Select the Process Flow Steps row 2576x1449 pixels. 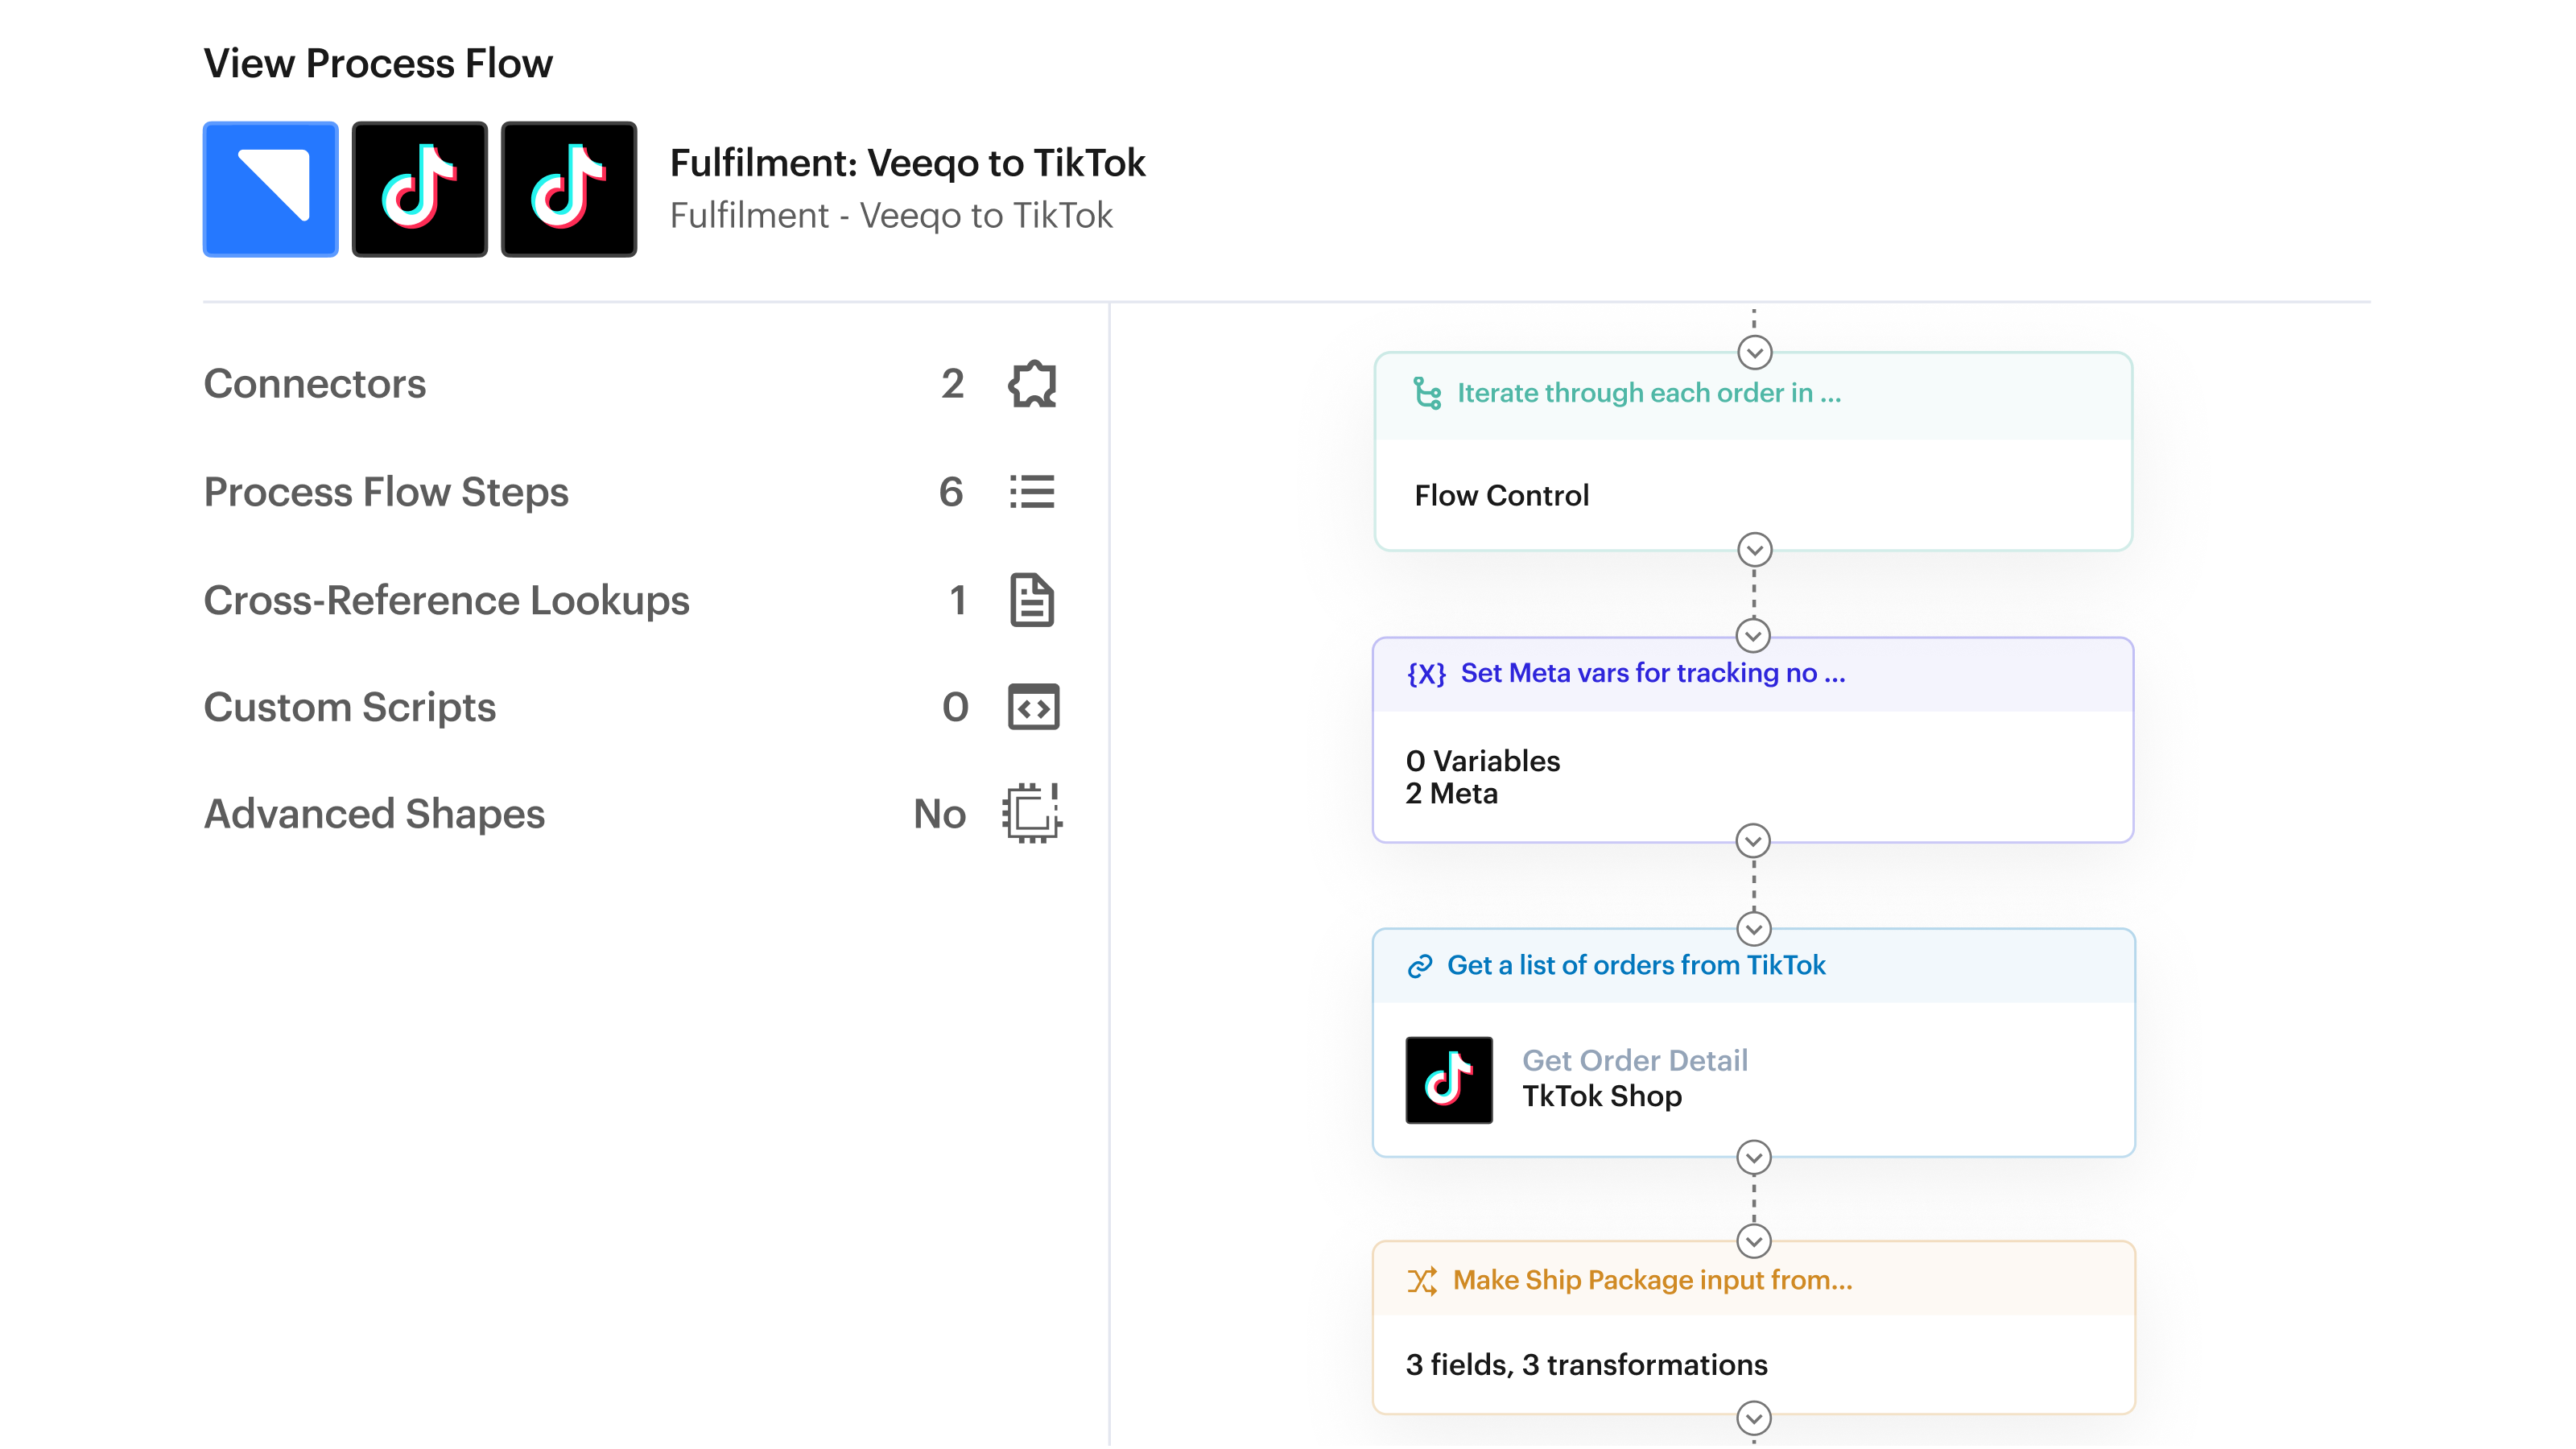pos(386,492)
